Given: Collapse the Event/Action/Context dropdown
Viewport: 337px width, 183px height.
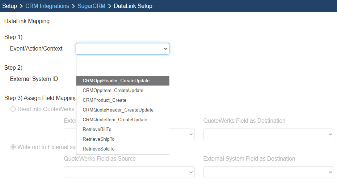Looking at the screenshot, I should pyautogui.click(x=122, y=49).
